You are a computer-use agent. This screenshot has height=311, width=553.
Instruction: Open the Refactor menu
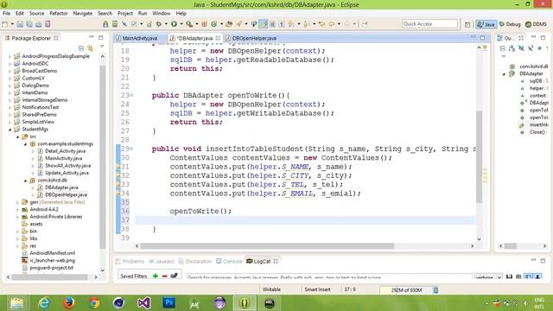click(x=59, y=13)
